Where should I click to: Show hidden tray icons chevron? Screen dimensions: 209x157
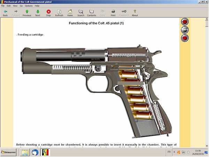[174, 152]
